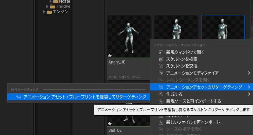The image size is (253, 135).
Task: Select the Angry_UE animation thumbnail
Action: [x=129, y=36]
